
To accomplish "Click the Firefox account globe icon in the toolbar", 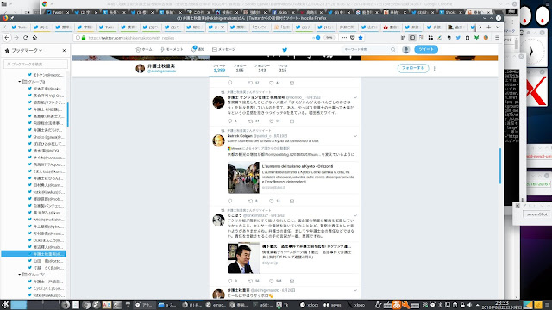I will click(x=486, y=38).
